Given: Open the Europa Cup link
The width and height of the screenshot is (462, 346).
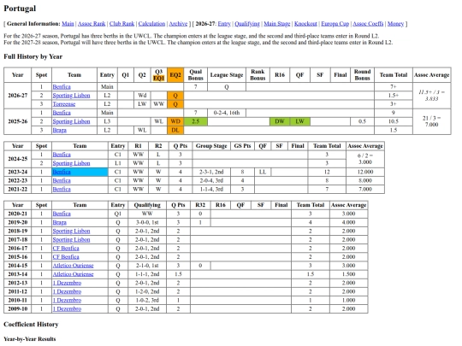Looking at the screenshot, I should [x=335, y=24].
